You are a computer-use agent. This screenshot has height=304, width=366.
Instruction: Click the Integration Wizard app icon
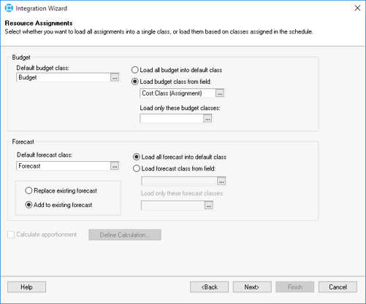coord(9,8)
